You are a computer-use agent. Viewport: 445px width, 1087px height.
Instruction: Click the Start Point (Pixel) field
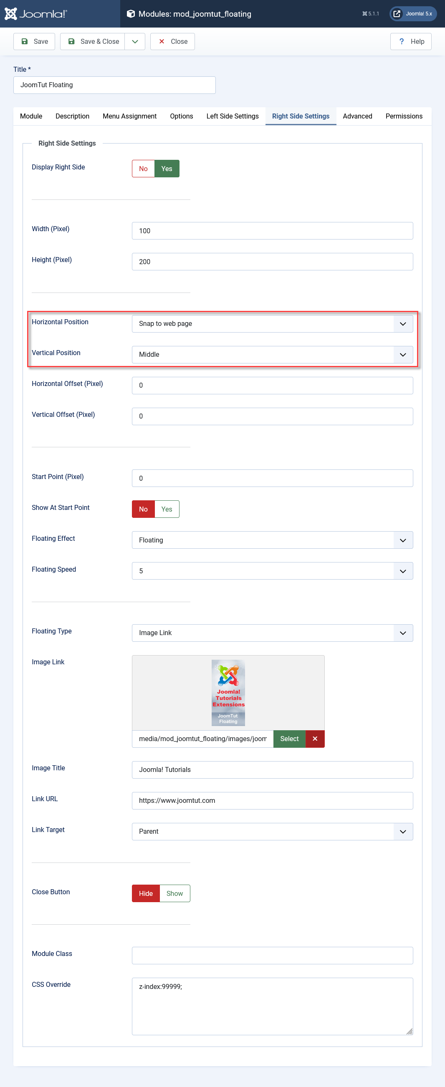click(x=272, y=478)
